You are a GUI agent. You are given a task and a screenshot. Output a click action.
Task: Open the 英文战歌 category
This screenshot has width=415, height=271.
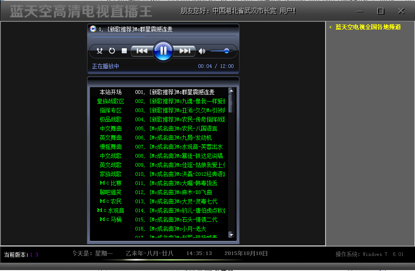[111, 165]
